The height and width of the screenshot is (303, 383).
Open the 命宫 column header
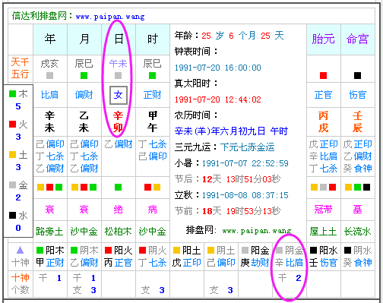[x=358, y=39]
